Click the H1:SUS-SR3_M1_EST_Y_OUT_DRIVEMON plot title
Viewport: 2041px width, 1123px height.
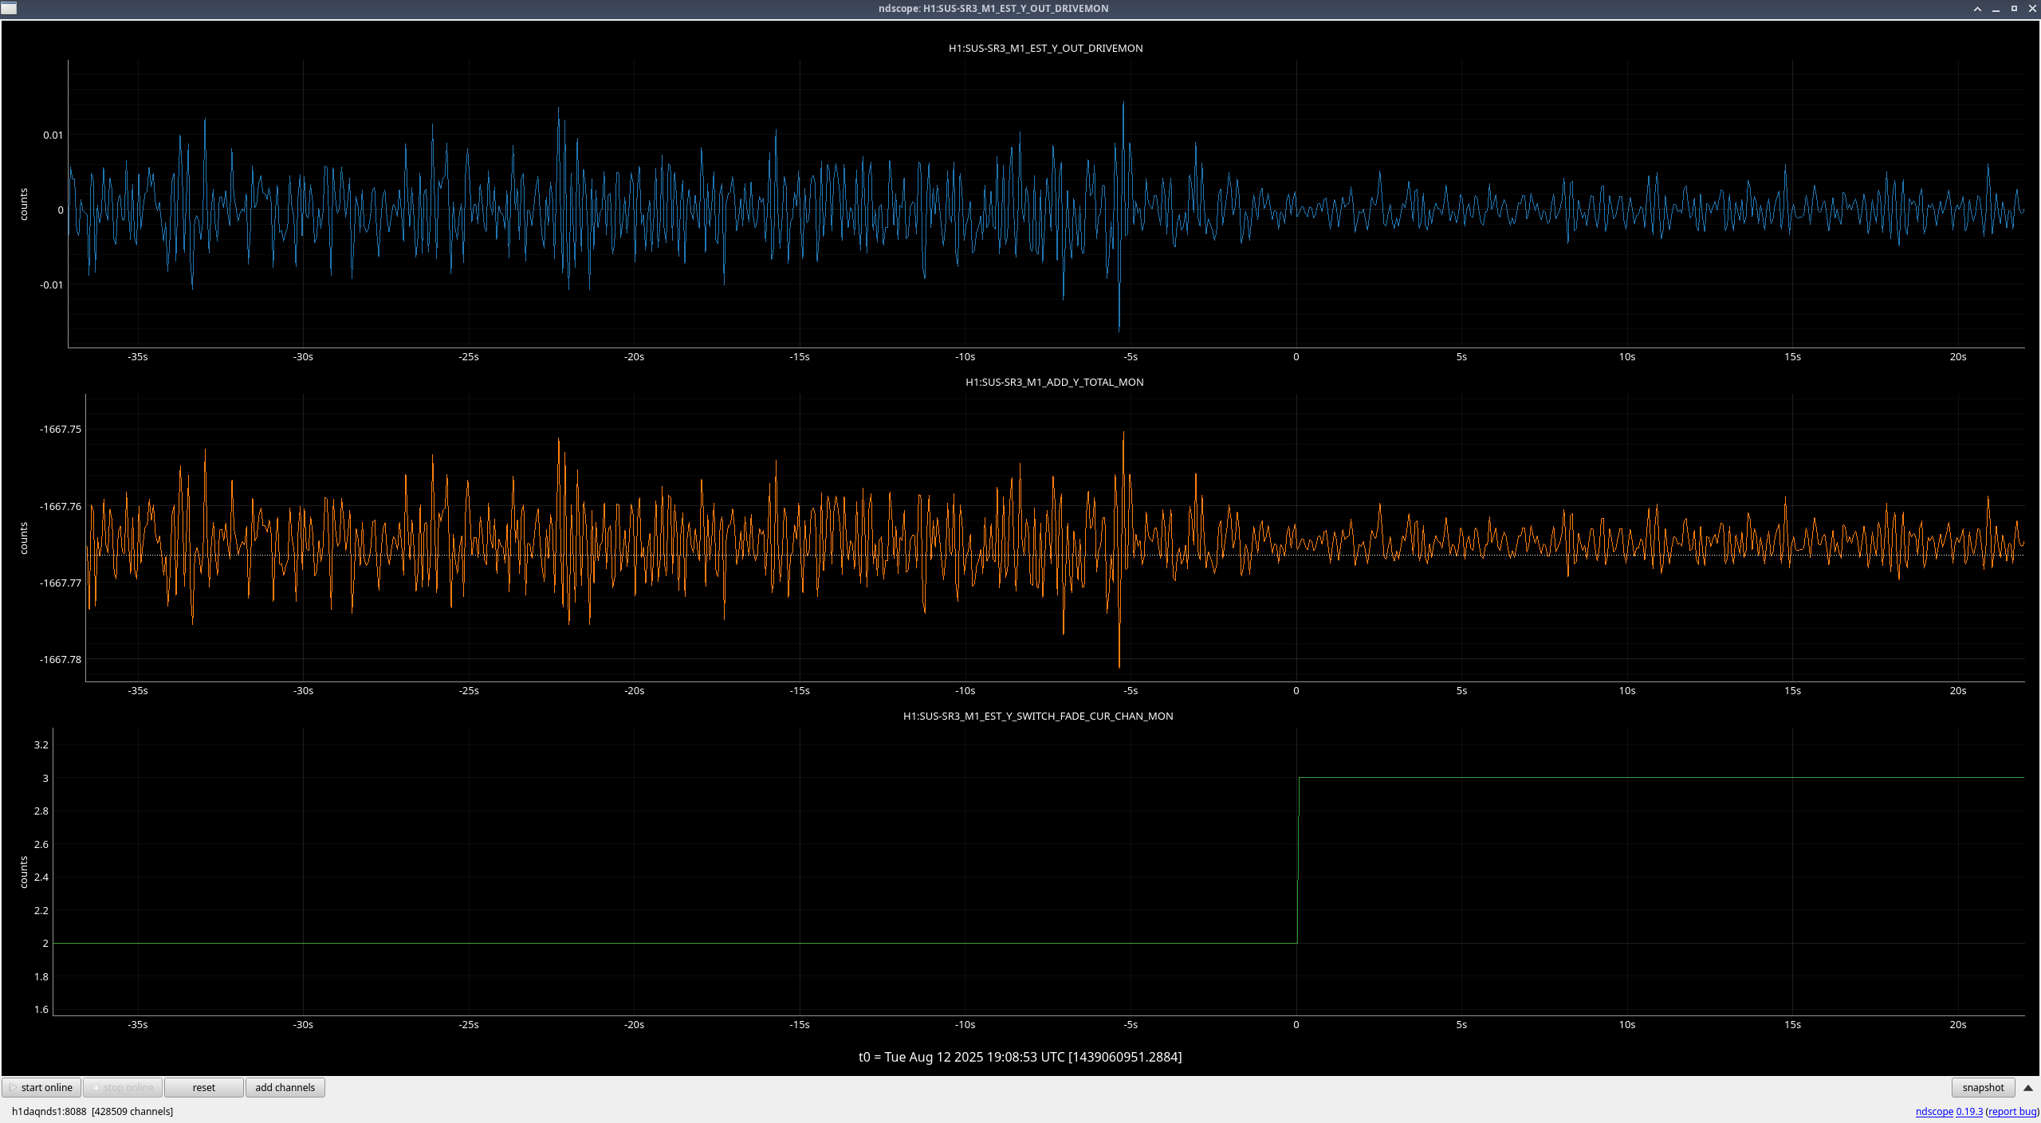coord(1045,48)
